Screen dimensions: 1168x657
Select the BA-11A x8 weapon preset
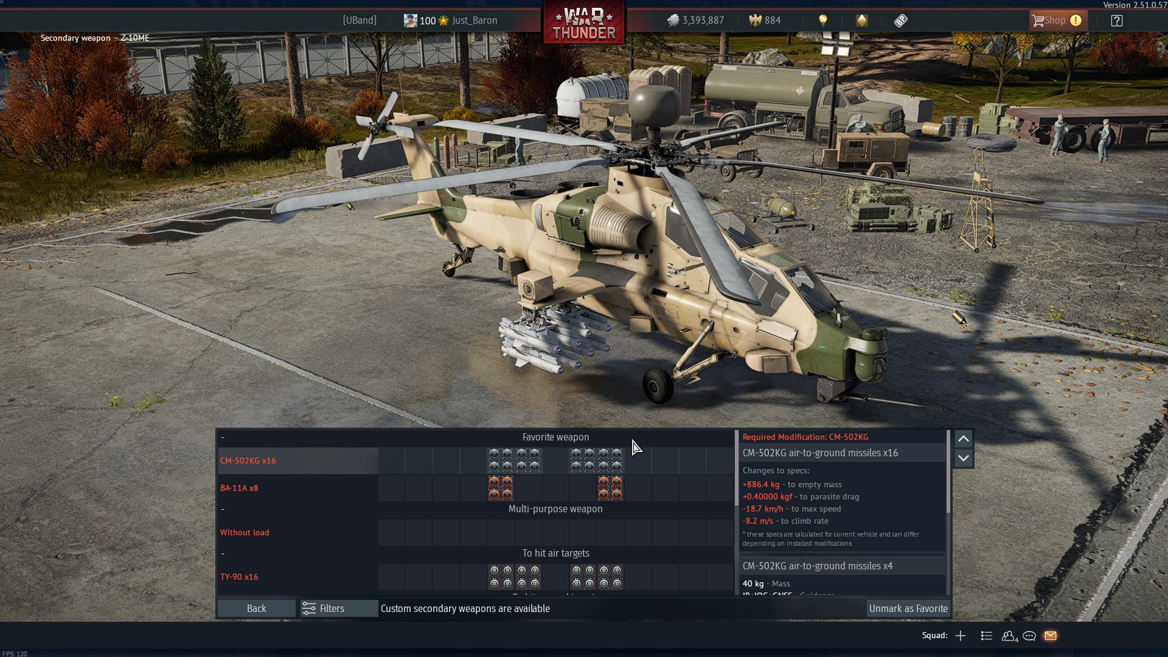239,488
